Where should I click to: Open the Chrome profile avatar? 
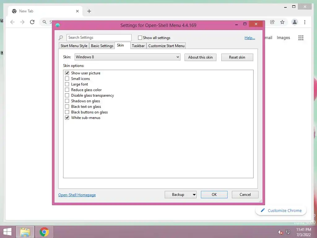click(x=295, y=22)
